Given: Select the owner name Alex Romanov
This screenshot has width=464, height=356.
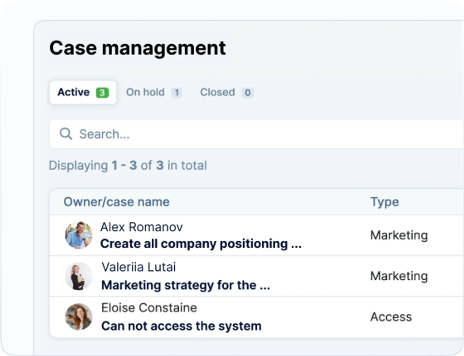Looking at the screenshot, I should point(141,227).
